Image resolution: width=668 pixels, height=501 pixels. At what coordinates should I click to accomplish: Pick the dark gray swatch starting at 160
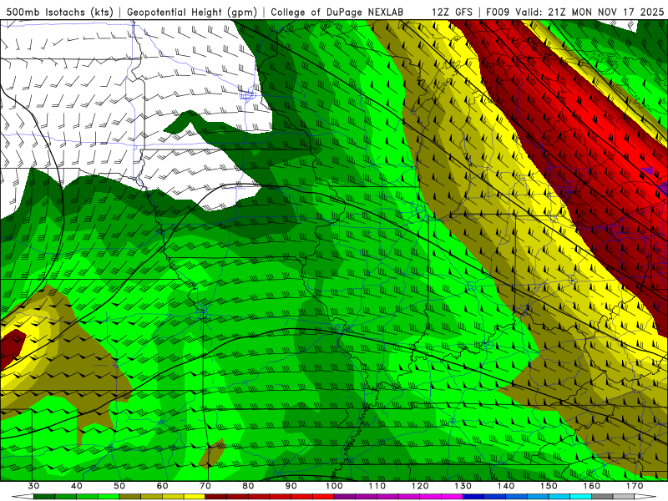pos(602,496)
